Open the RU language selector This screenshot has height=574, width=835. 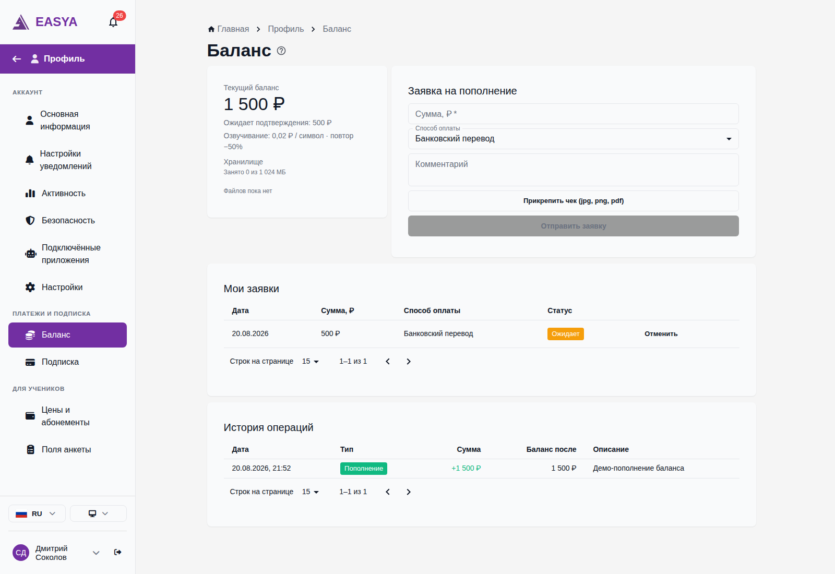tap(37, 513)
